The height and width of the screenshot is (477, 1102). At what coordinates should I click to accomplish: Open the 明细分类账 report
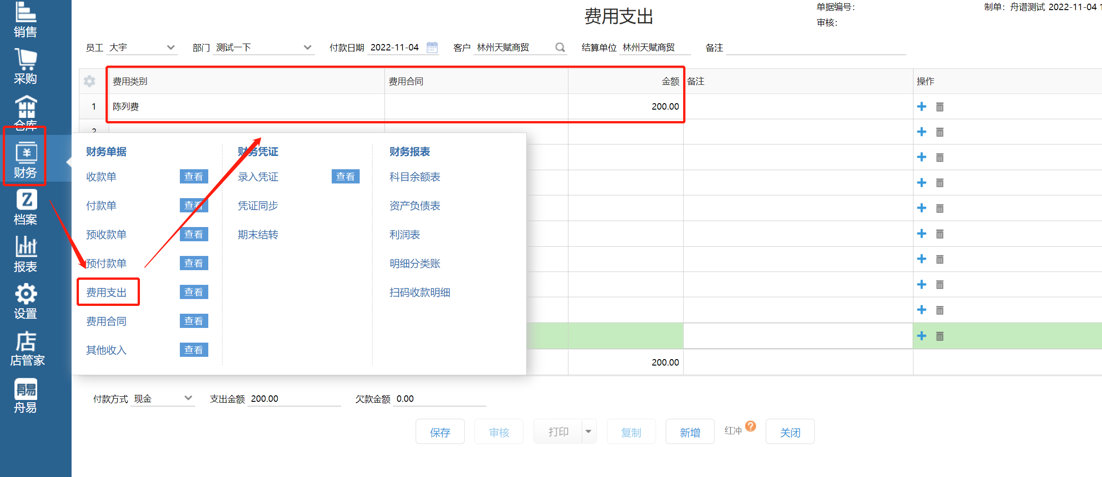pos(415,263)
